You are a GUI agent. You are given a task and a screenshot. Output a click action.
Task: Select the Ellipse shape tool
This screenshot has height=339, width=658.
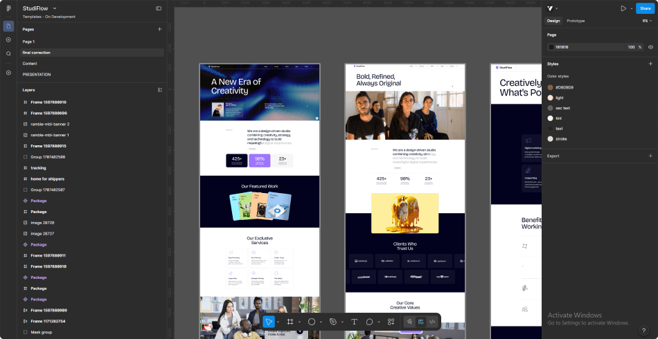[312, 322]
